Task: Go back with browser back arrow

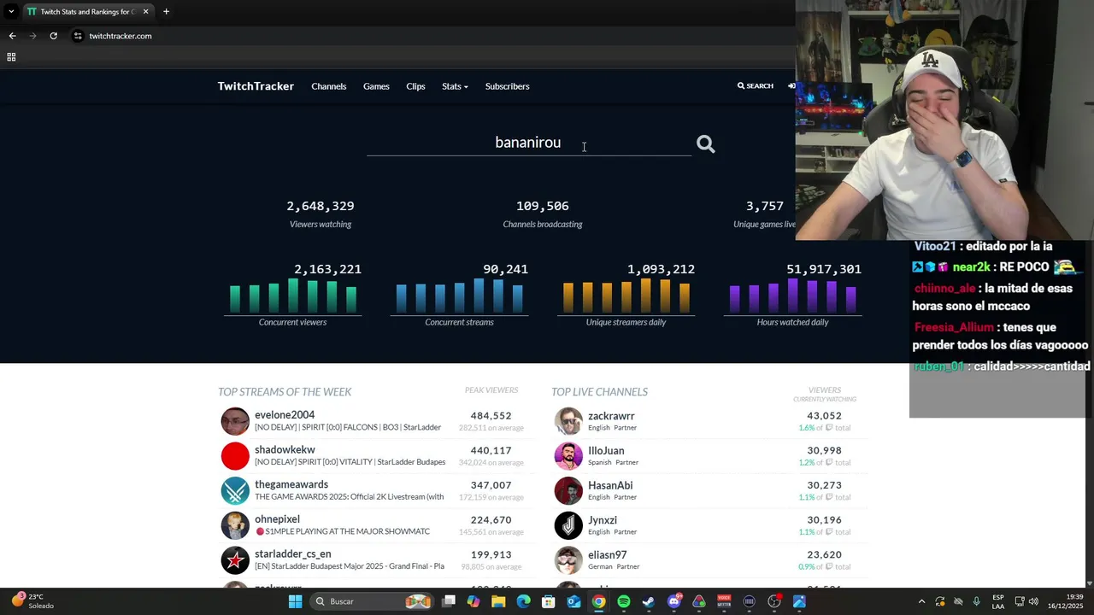Action: pyautogui.click(x=12, y=36)
